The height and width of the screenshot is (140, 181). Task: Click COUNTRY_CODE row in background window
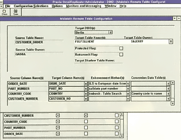tap(62, 122)
